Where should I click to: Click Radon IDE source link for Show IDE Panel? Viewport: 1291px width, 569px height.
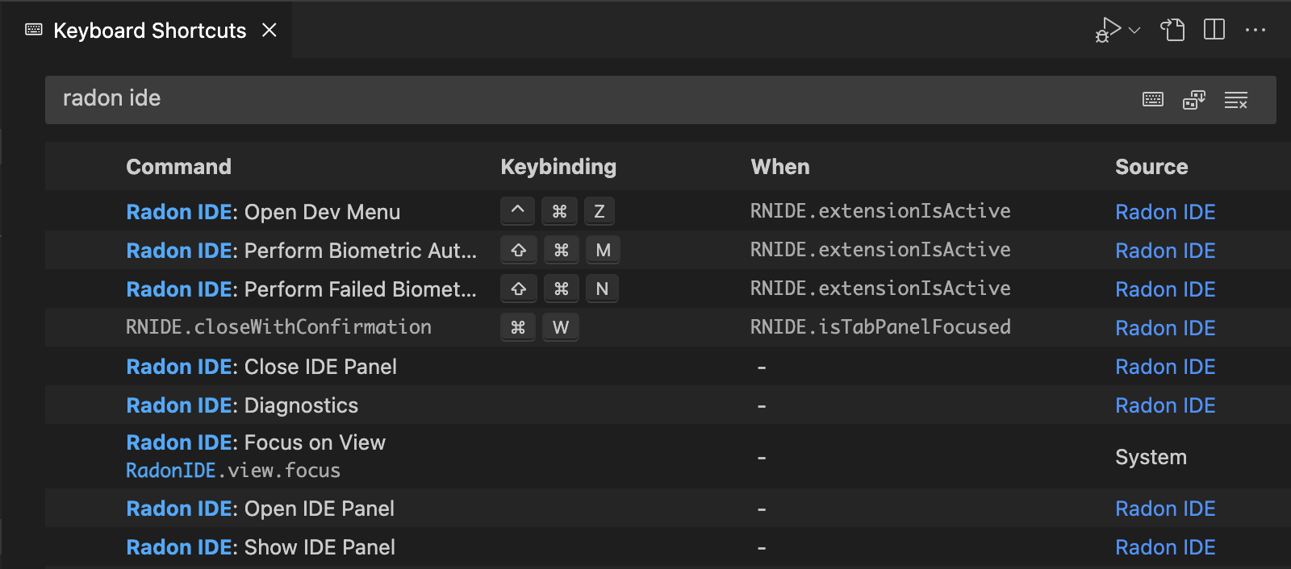point(1165,547)
